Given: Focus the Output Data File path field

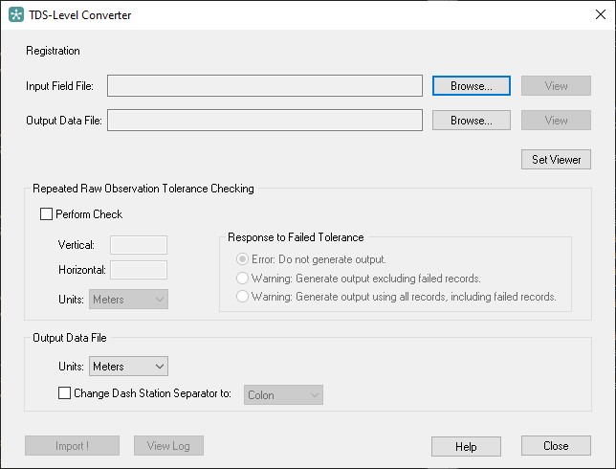Looking at the screenshot, I should (265, 120).
